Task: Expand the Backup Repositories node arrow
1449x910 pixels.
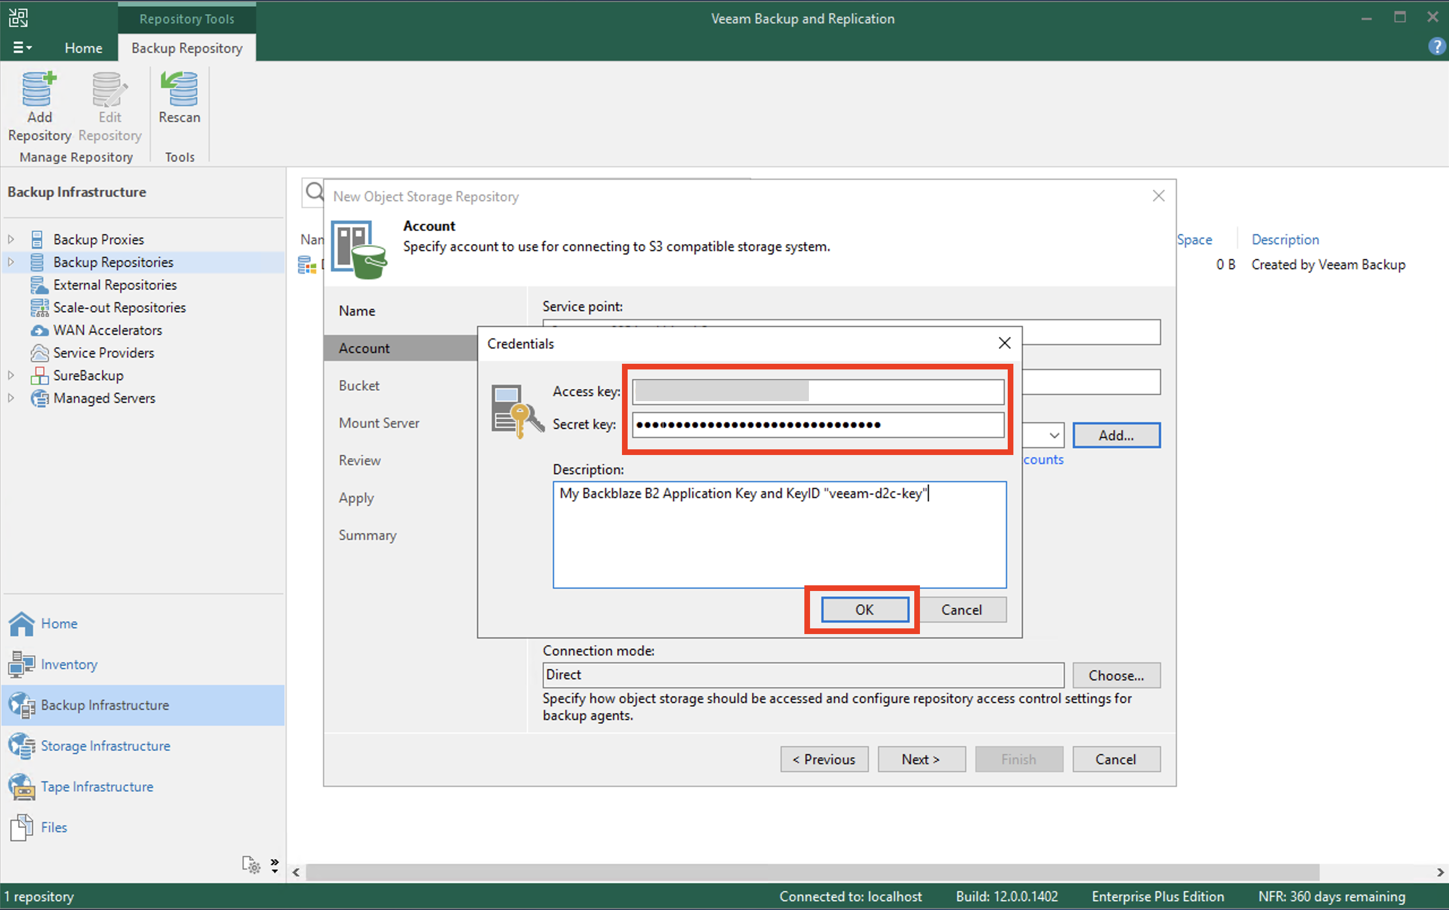Action: [11, 262]
